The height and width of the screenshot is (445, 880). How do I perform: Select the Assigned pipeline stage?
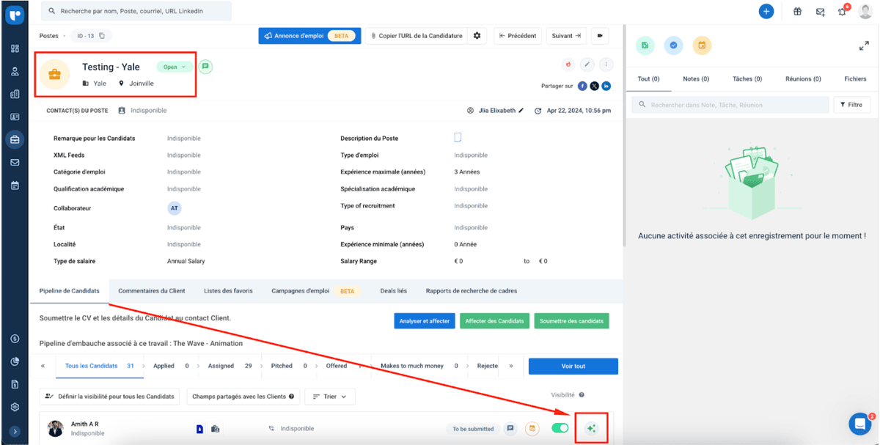pyautogui.click(x=221, y=366)
